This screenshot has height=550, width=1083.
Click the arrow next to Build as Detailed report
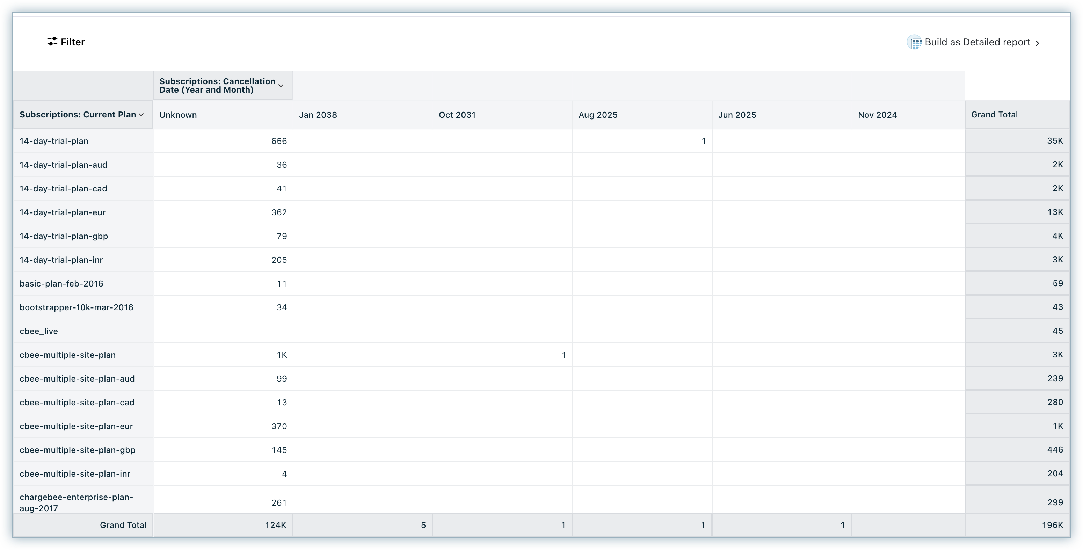click(x=1038, y=43)
